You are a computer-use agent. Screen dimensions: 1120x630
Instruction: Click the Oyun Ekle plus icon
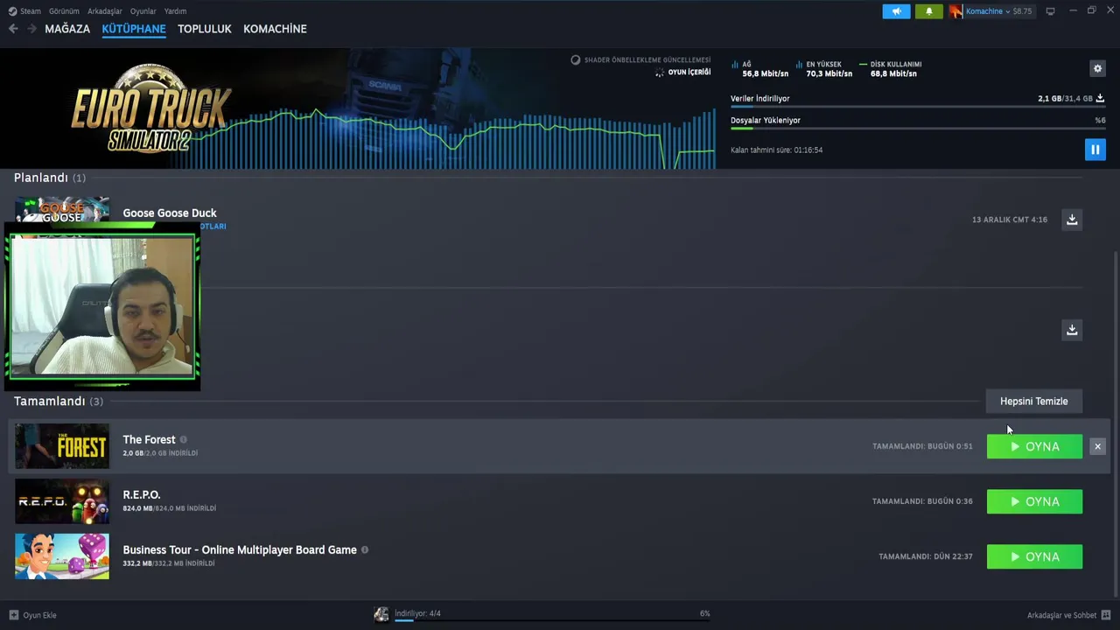tap(13, 615)
